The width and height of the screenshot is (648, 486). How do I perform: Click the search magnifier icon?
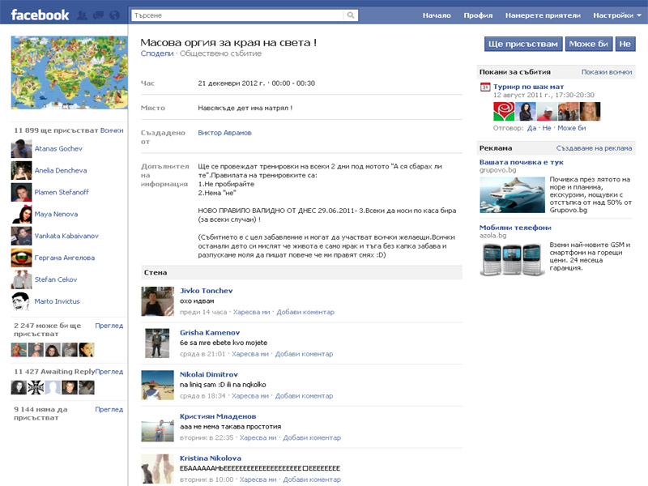coord(349,15)
